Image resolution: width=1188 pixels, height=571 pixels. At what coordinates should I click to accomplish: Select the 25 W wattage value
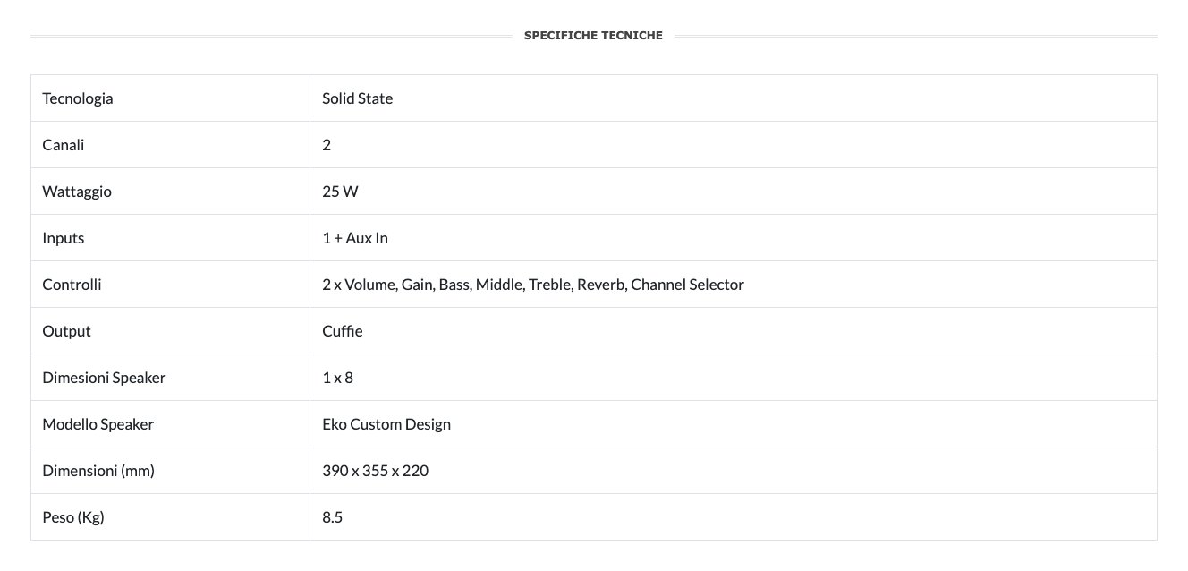tap(340, 192)
